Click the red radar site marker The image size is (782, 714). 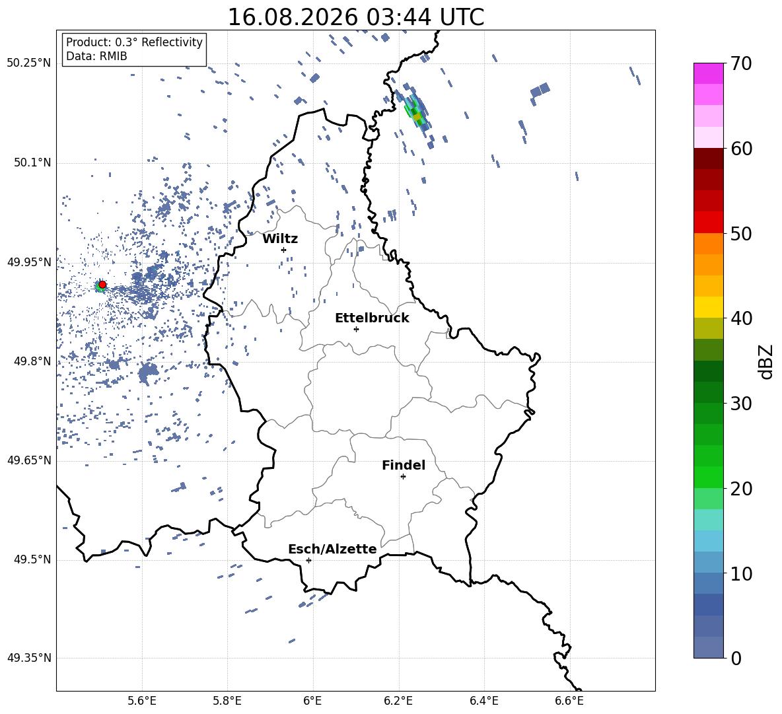pos(102,285)
